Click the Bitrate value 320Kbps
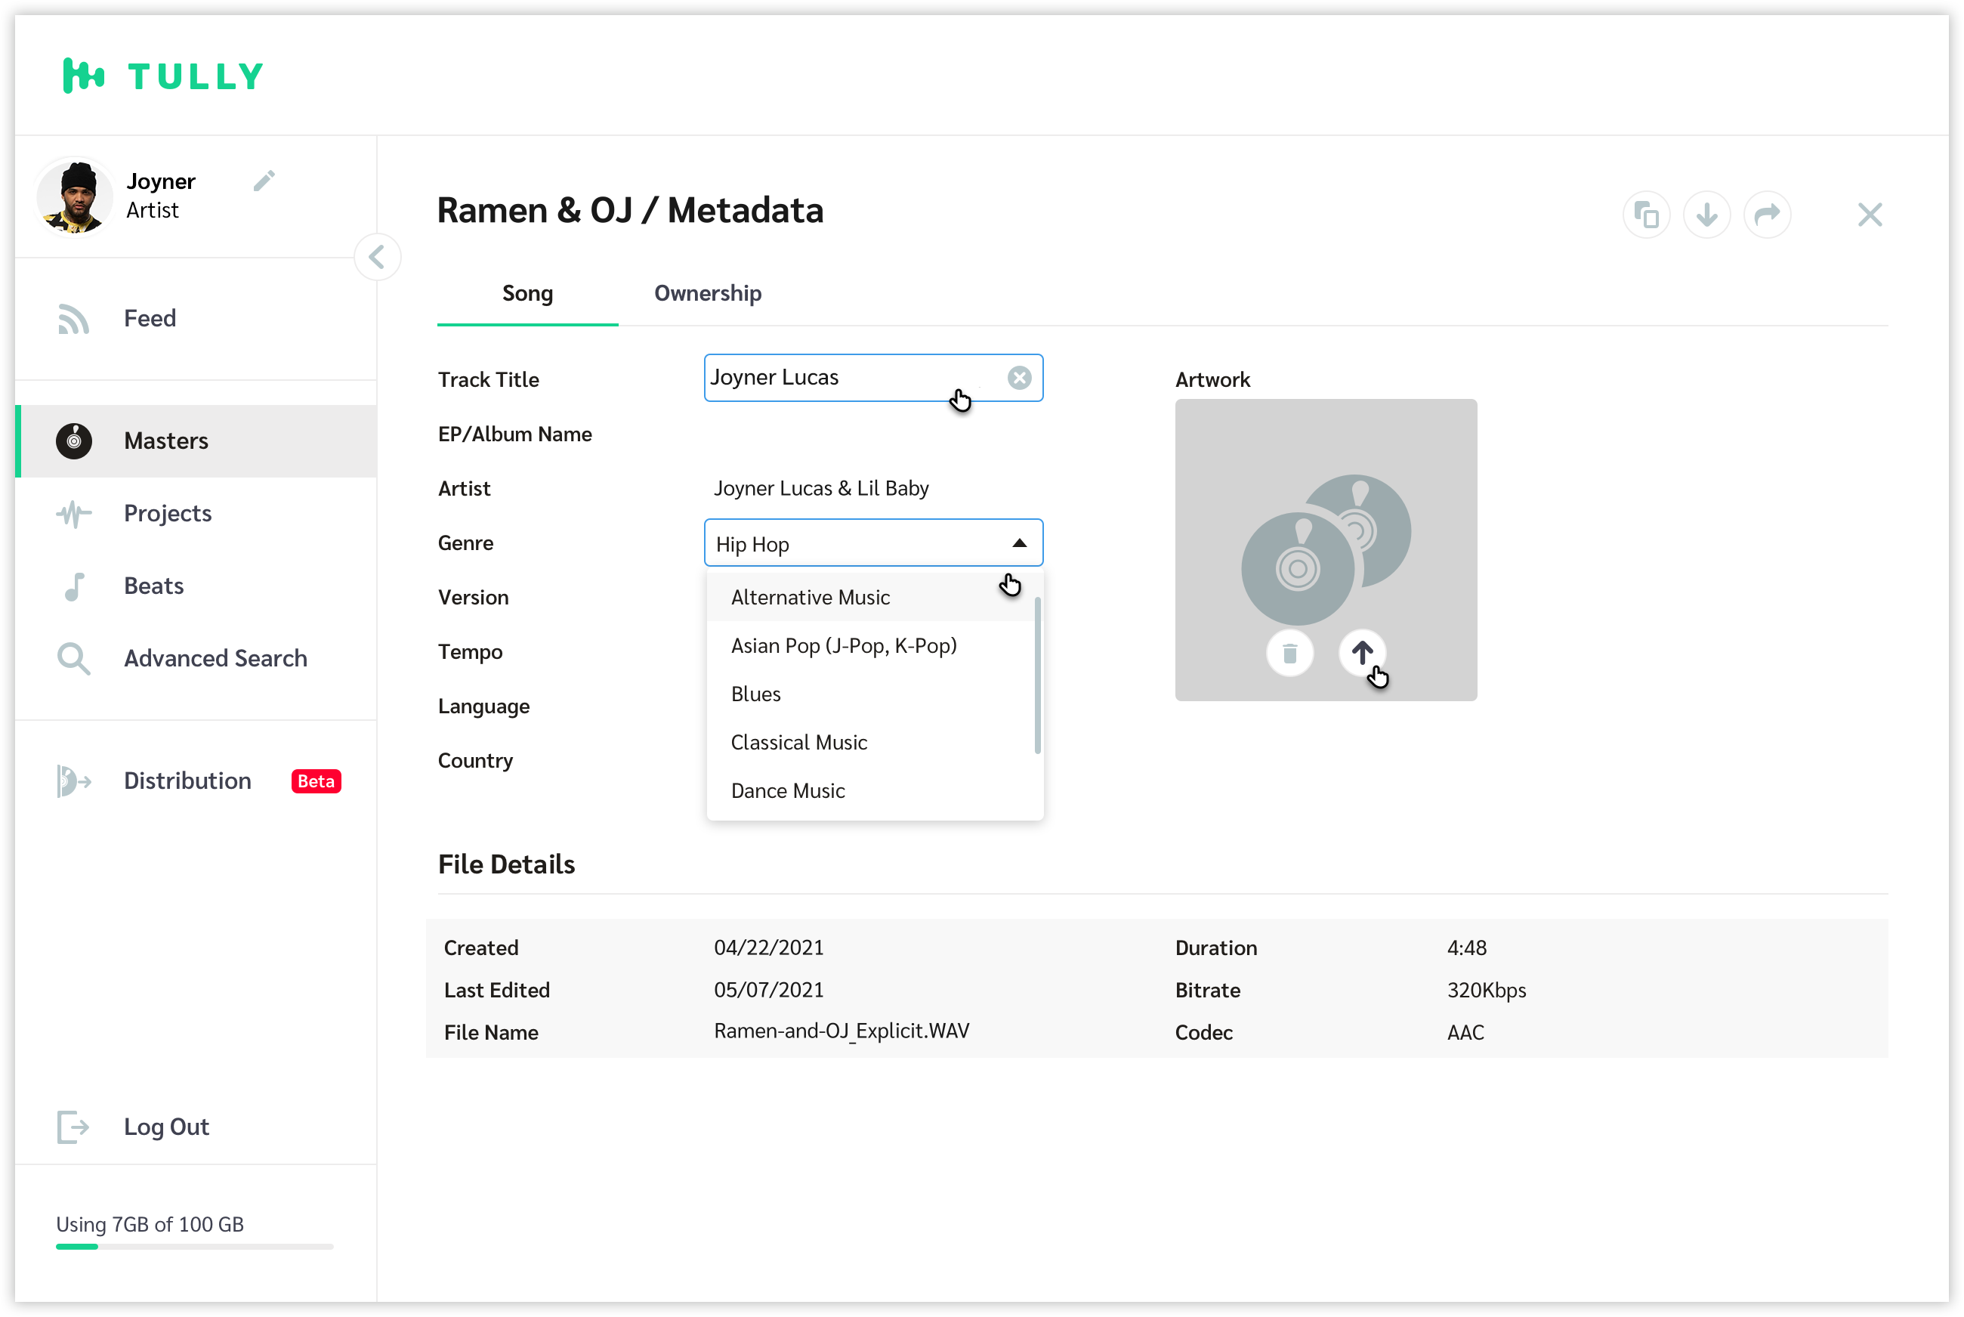Image resolution: width=1964 pixels, height=1317 pixels. tap(1487, 991)
